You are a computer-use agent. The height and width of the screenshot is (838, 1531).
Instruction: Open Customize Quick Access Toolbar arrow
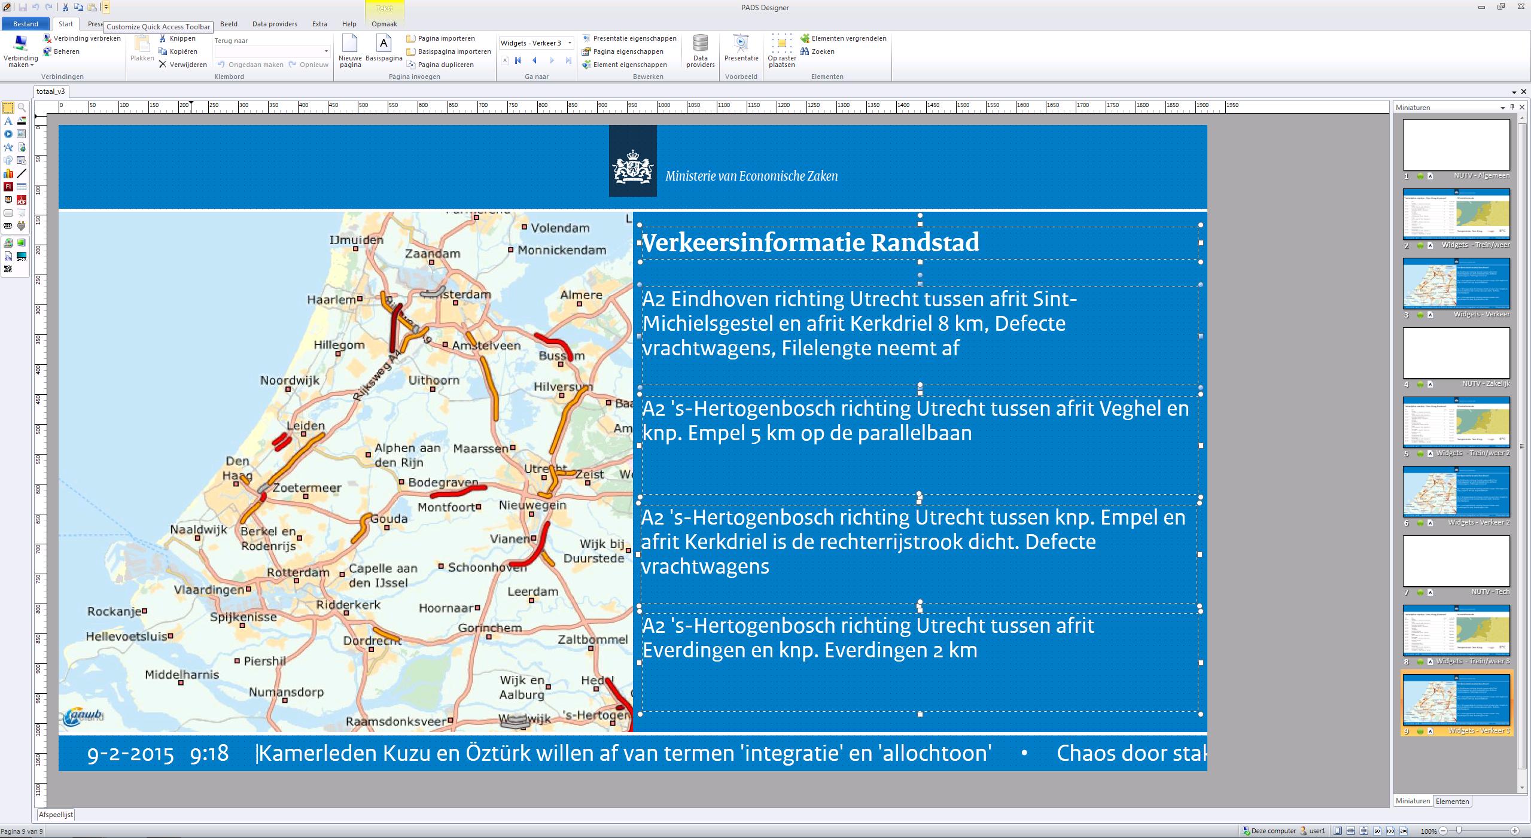(106, 7)
